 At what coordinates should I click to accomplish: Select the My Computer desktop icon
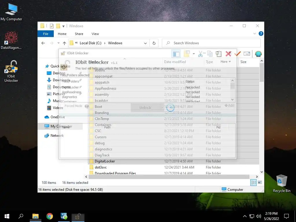11,12
